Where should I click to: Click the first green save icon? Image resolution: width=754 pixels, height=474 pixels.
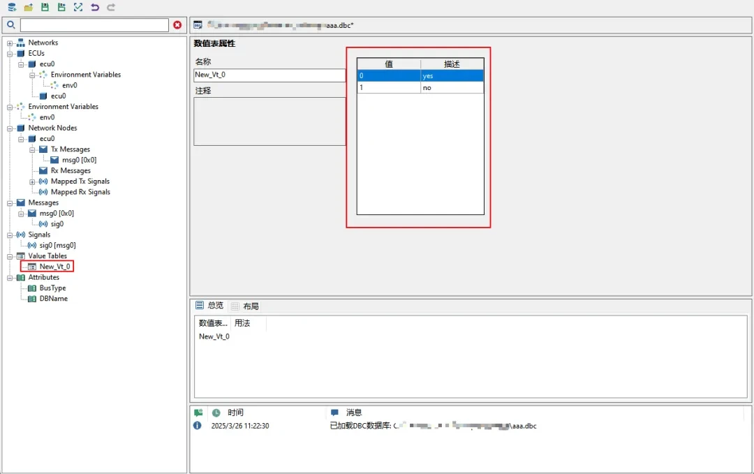(x=45, y=7)
